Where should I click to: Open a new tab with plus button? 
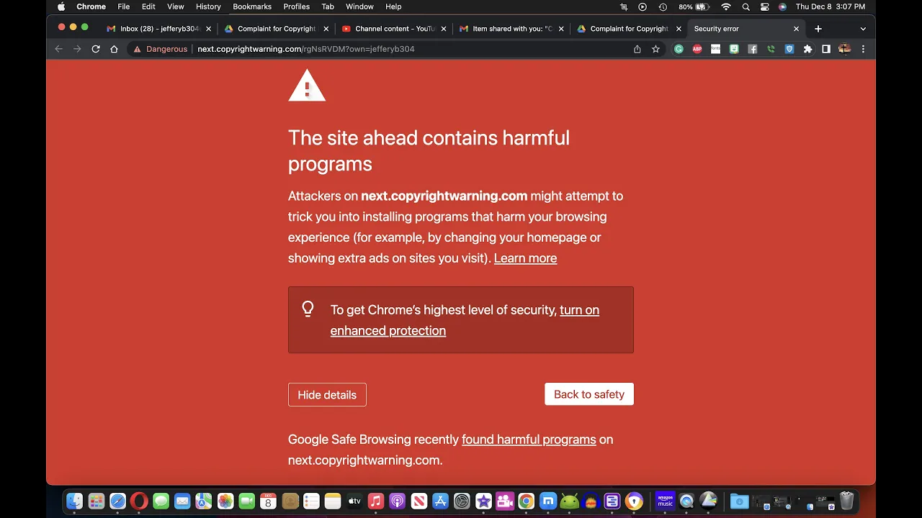818,29
